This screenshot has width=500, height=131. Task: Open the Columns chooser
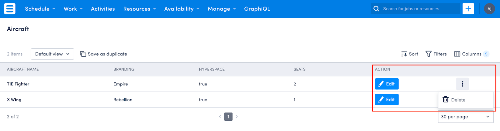(471, 54)
